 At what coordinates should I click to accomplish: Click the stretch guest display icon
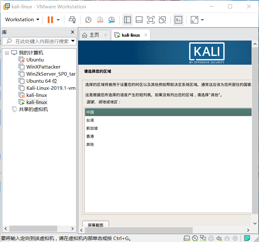click(x=194, y=20)
